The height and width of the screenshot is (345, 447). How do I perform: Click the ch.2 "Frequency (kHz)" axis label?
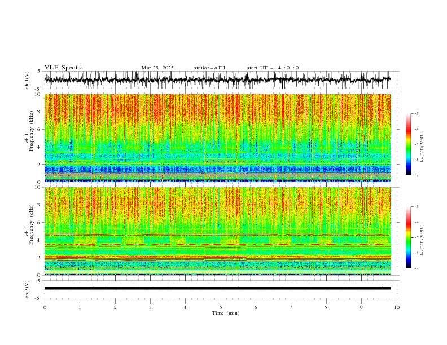click(x=32, y=224)
